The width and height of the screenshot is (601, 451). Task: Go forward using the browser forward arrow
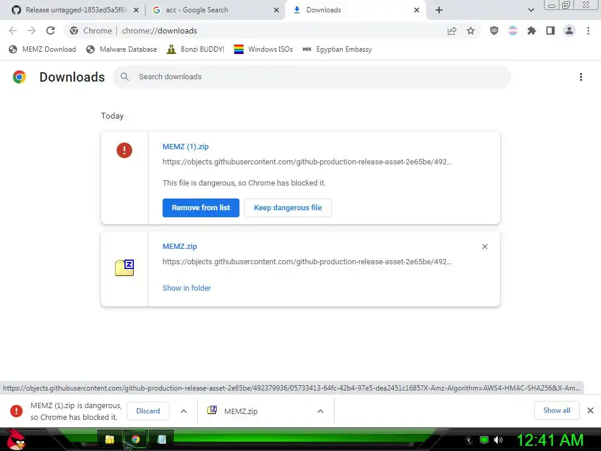point(32,31)
